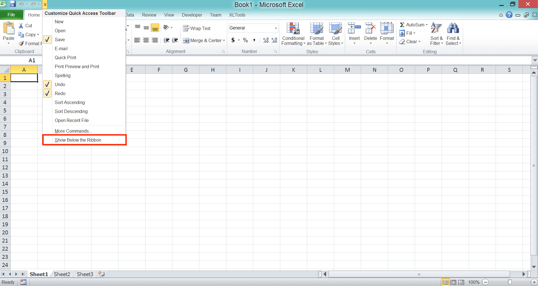Apply the Percent Style format
This screenshot has width=538, height=286.
pyautogui.click(x=245, y=40)
